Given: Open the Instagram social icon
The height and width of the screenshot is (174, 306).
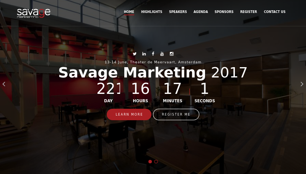Looking at the screenshot, I should pyautogui.click(x=171, y=54).
